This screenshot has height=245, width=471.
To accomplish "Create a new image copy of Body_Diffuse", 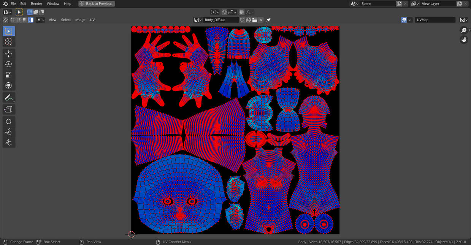I will click(249, 20).
